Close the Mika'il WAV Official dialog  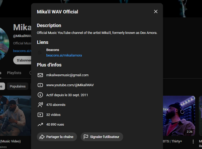[x=156, y=12]
